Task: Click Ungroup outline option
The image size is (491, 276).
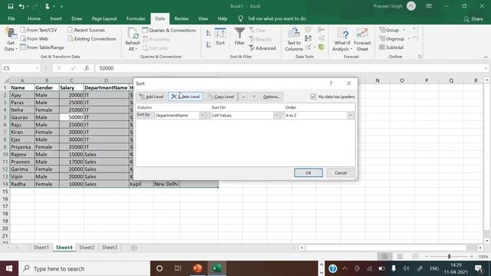Action: click(x=394, y=39)
